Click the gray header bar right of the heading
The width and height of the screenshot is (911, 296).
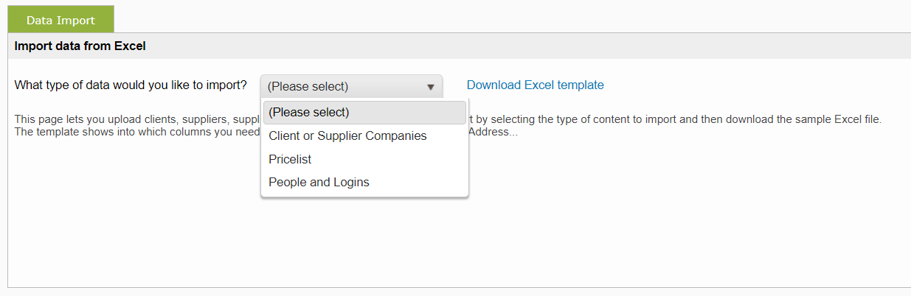tap(516, 46)
